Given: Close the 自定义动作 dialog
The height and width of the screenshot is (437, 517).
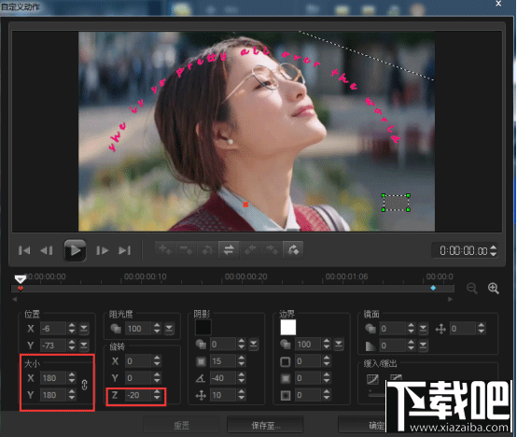Looking at the screenshot, I should tap(498, 4).
